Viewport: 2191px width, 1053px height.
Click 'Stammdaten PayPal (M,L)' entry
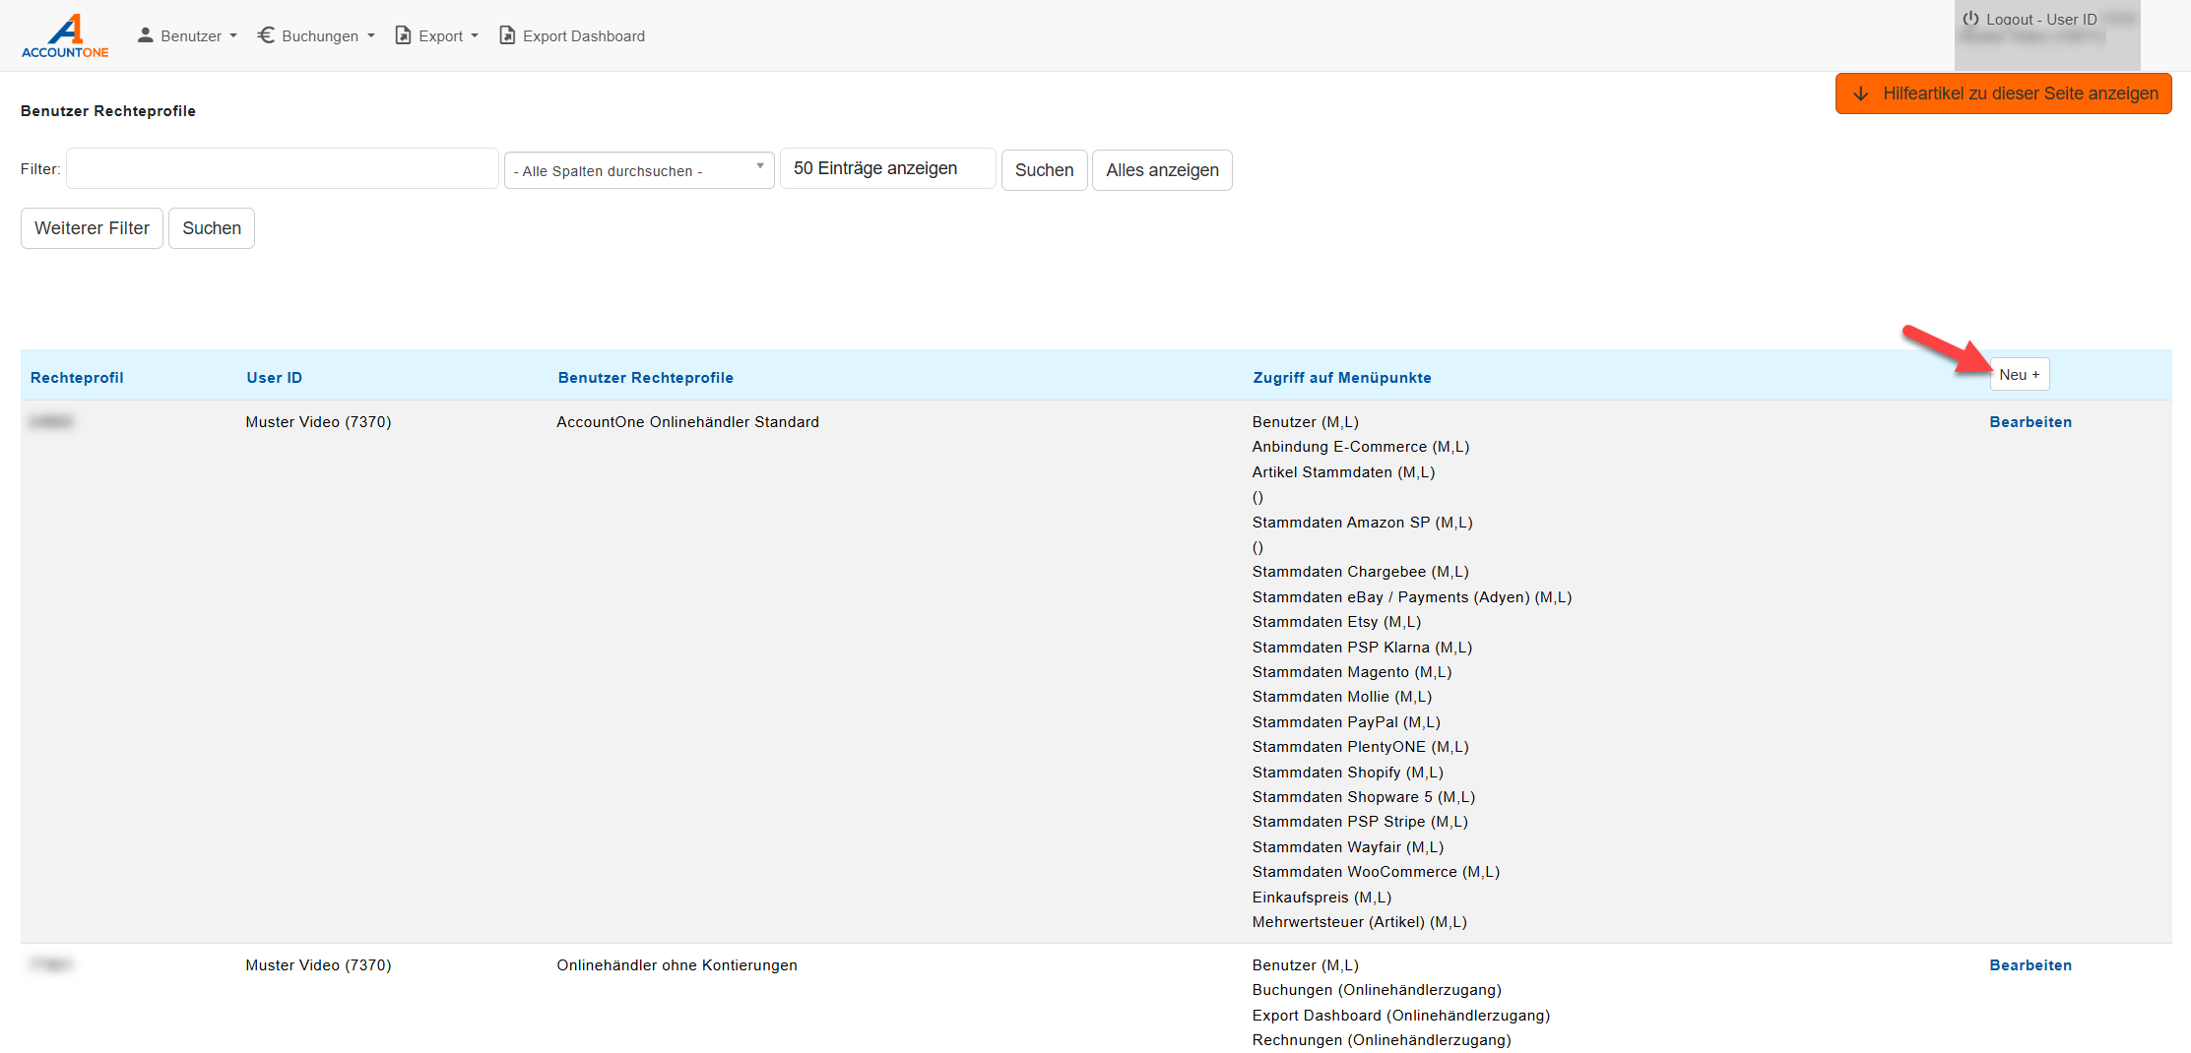click(x=1346, y=722)
